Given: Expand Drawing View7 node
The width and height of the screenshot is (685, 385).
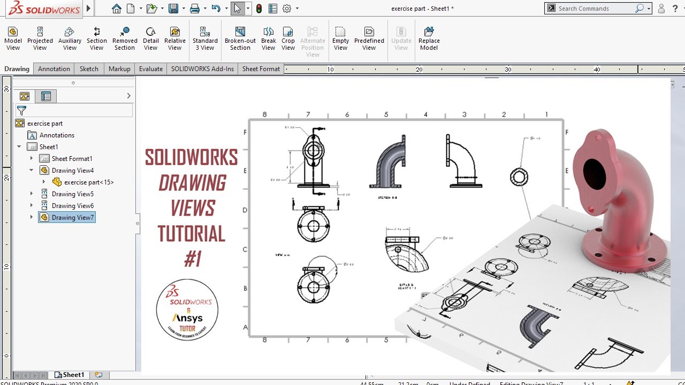Looking at the screenshot, I should pyautogui.click(x=32, y=217).
